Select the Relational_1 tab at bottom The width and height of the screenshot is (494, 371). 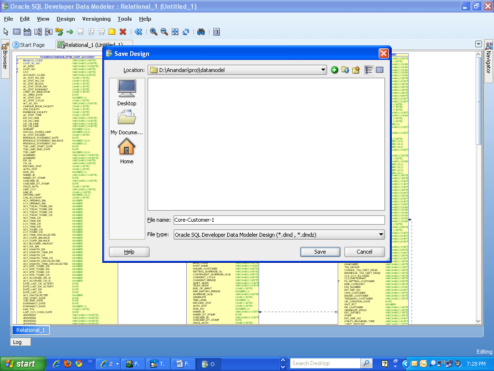[30, 330]
